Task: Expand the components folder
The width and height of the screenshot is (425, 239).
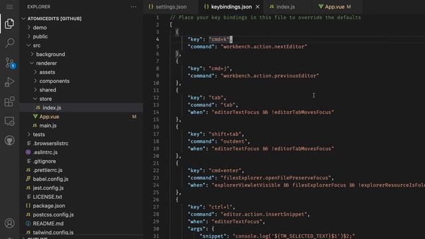Action: [35, 81]
